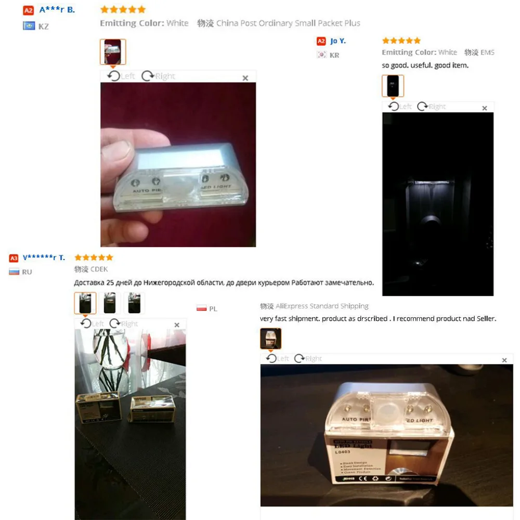Select the PL review's photo thumbnail
This screenshot has width=520, height=520.
point(270,339)
